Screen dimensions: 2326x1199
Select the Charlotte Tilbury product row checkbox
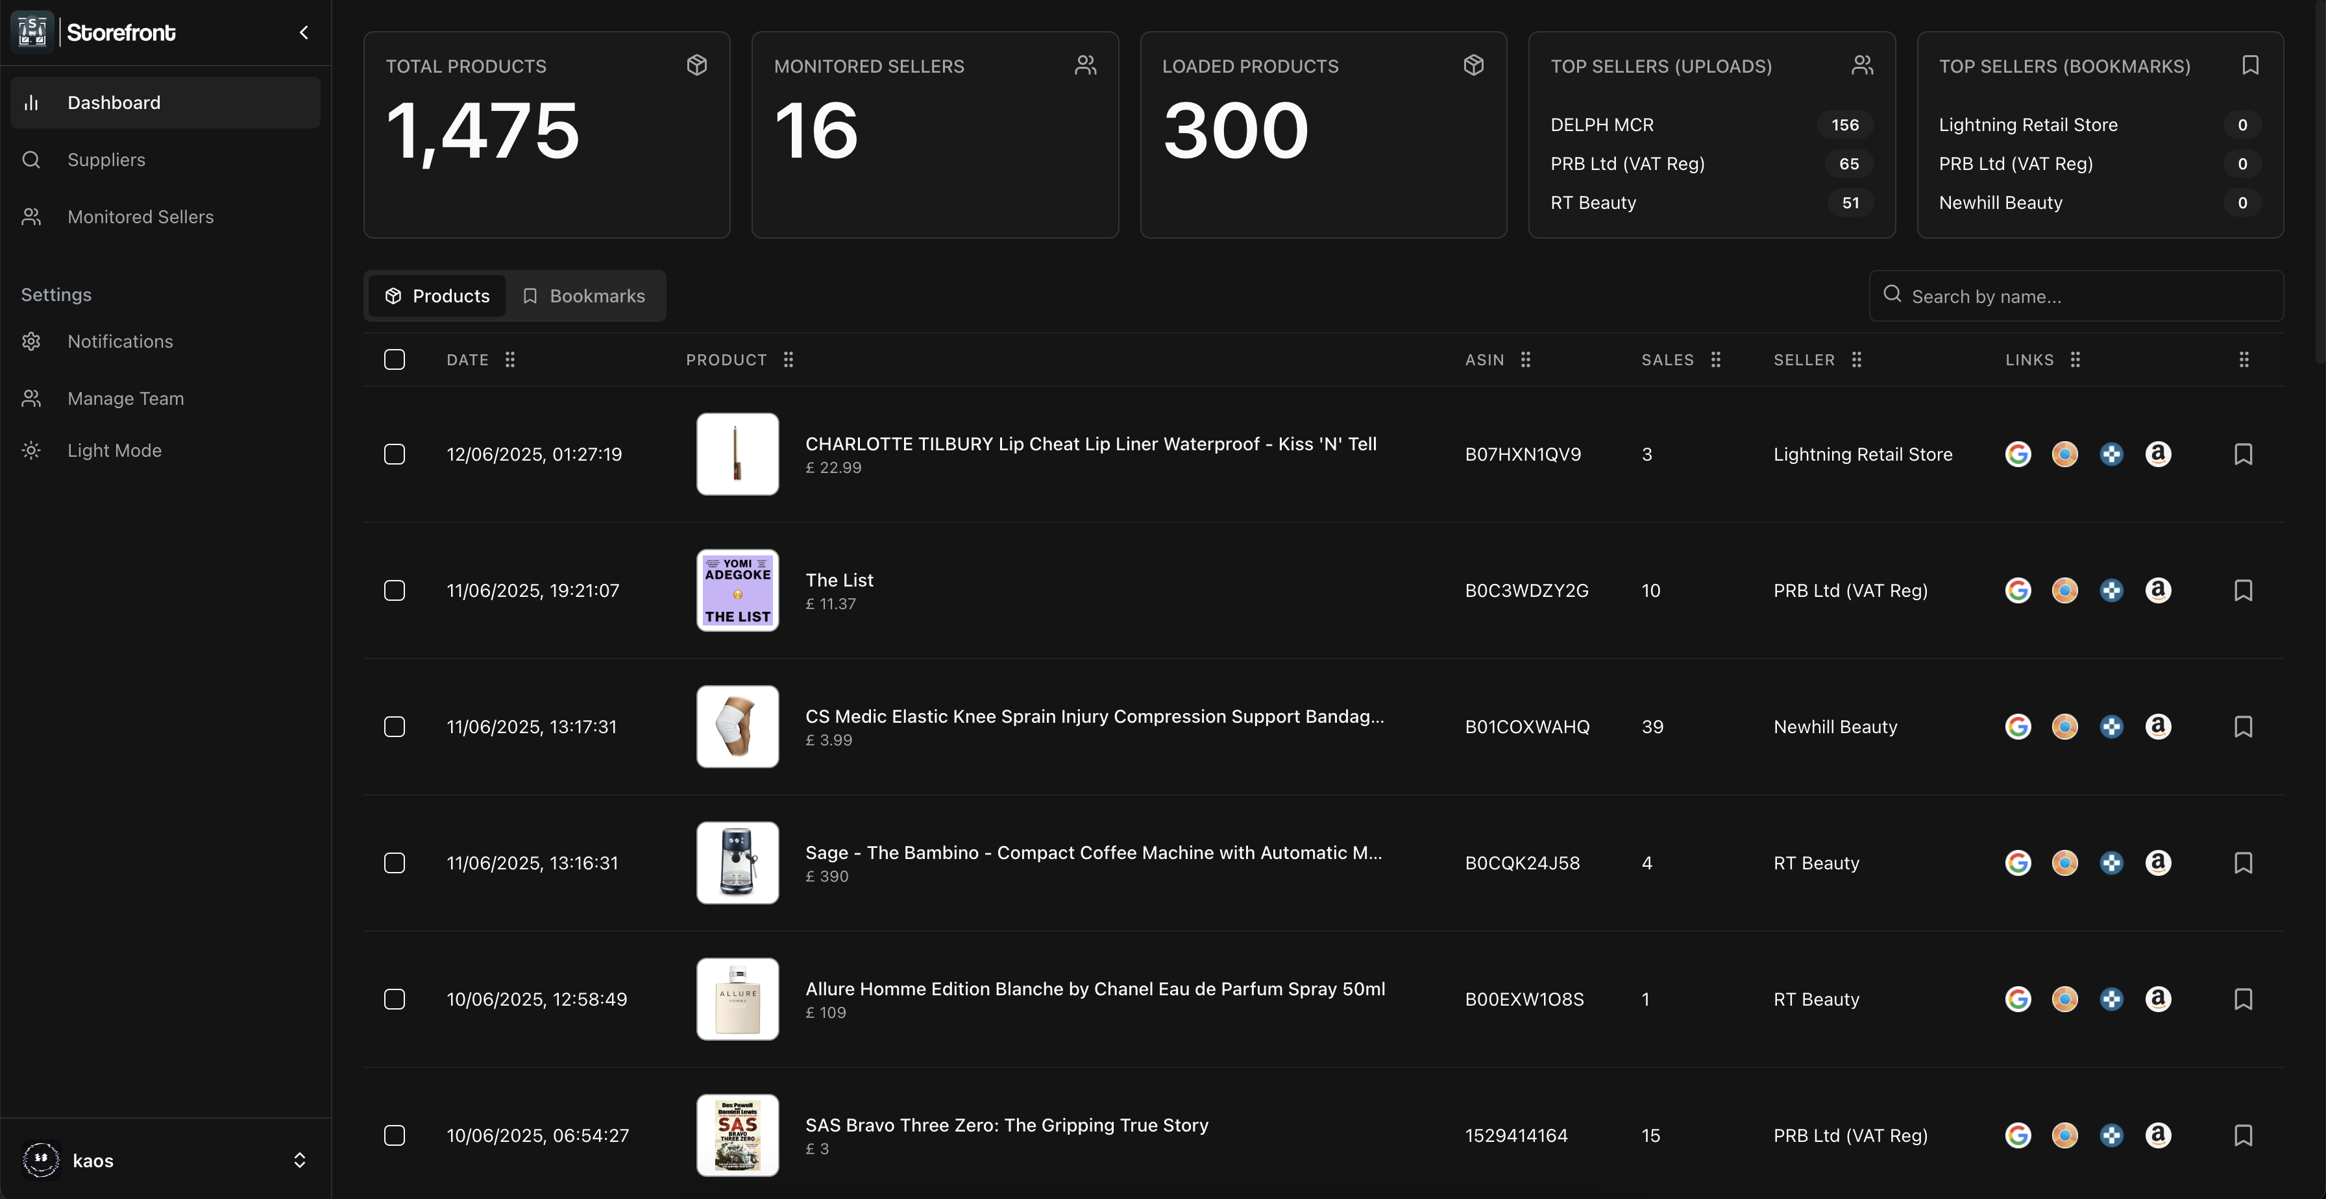[x=395, y=454]
